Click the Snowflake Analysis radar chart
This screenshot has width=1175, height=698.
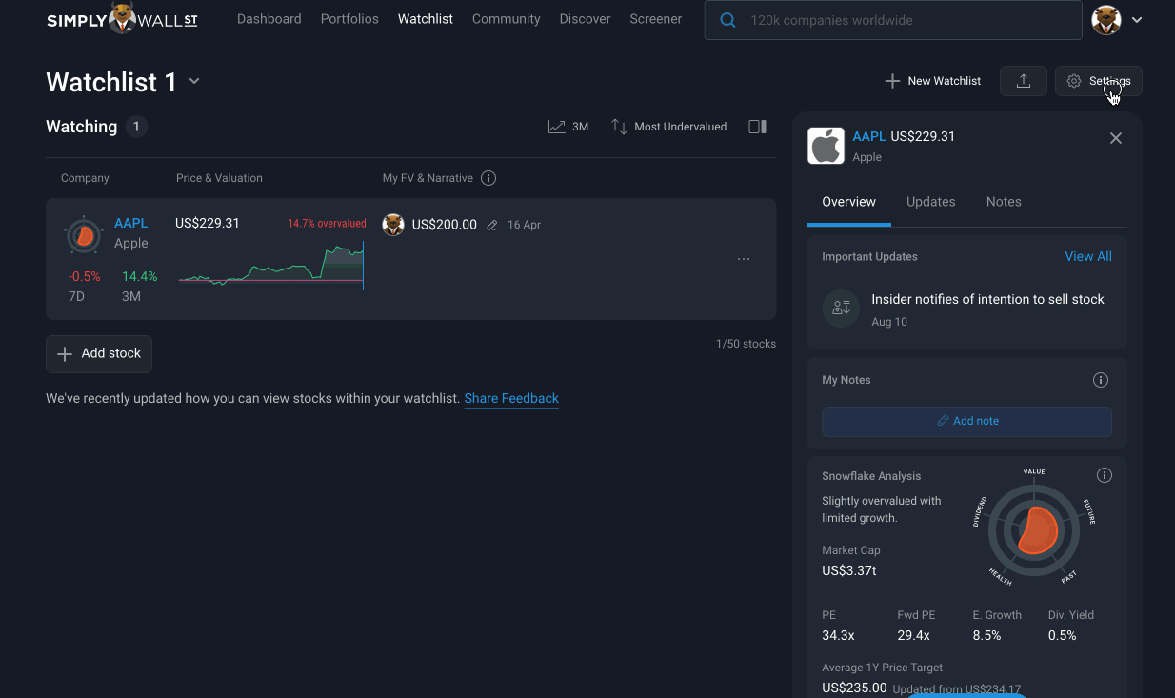point(1034,530)
